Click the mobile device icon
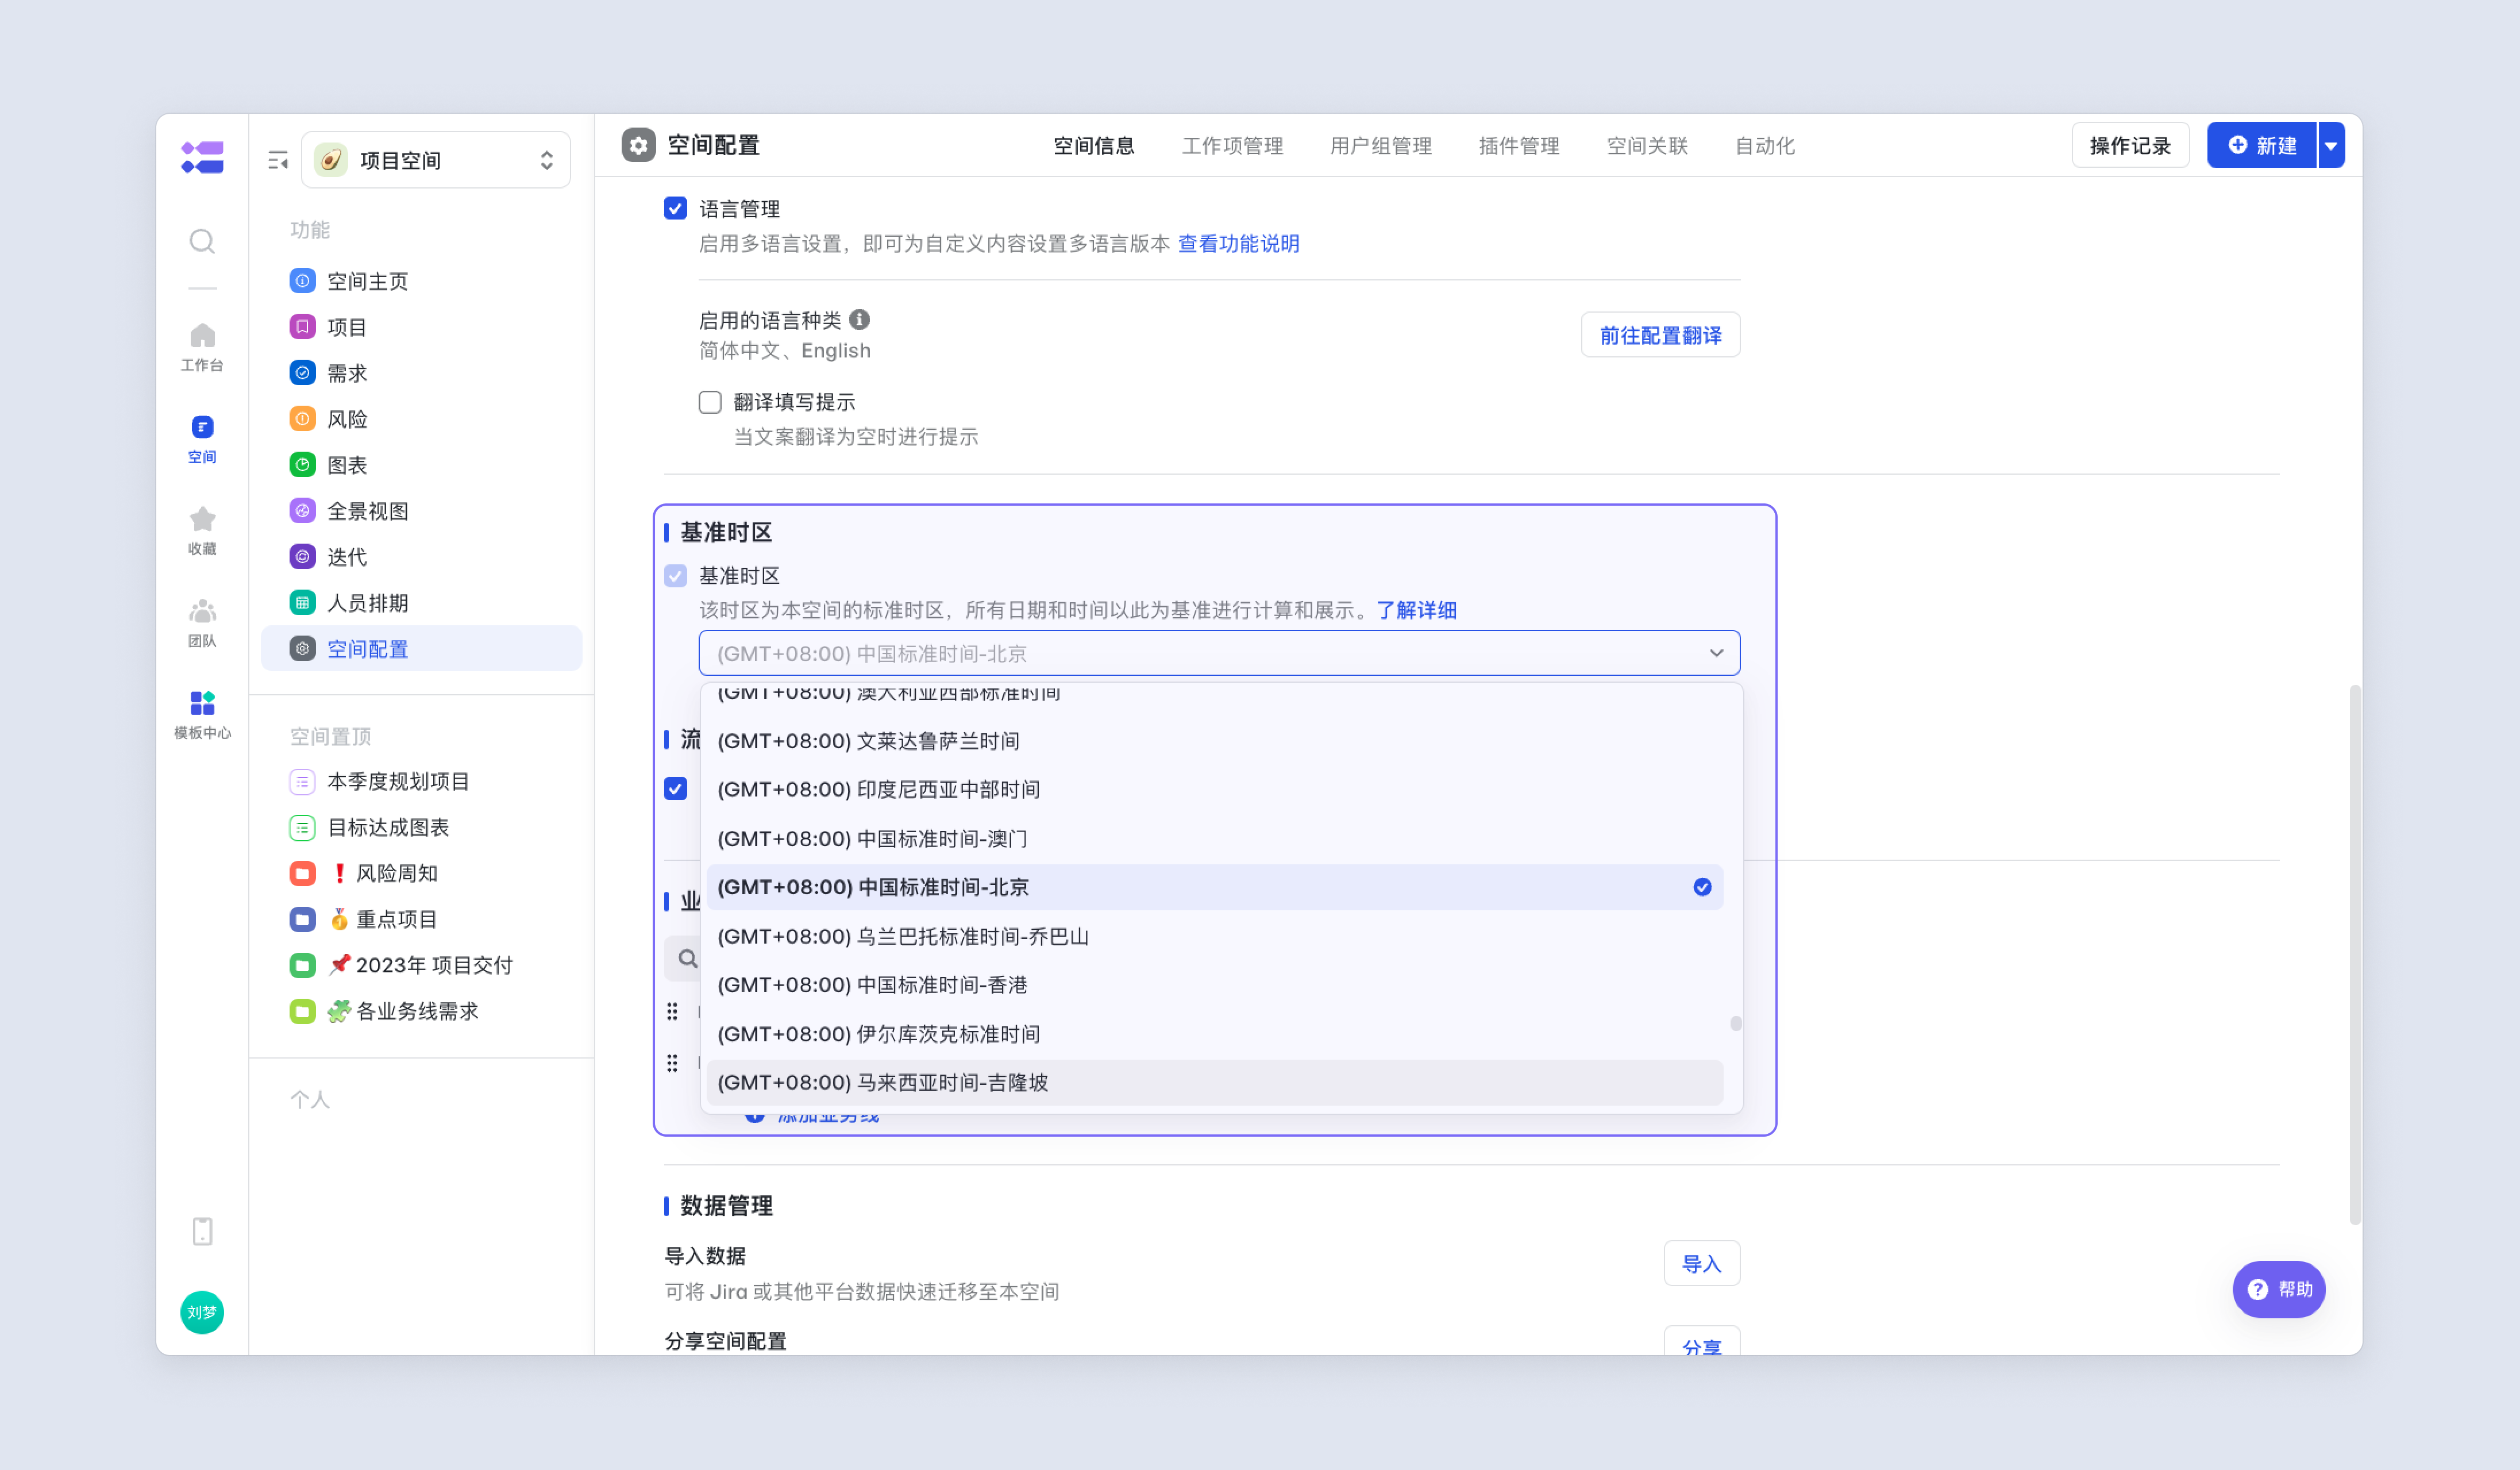 (x=202, y=1231)
